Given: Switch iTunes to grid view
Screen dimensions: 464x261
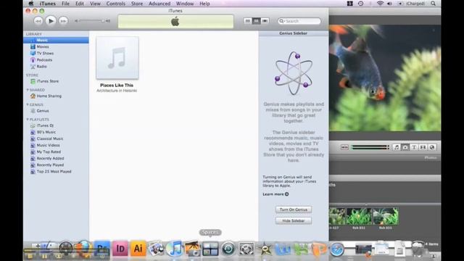Looking at the screenshot, I should tap(256, 21).
